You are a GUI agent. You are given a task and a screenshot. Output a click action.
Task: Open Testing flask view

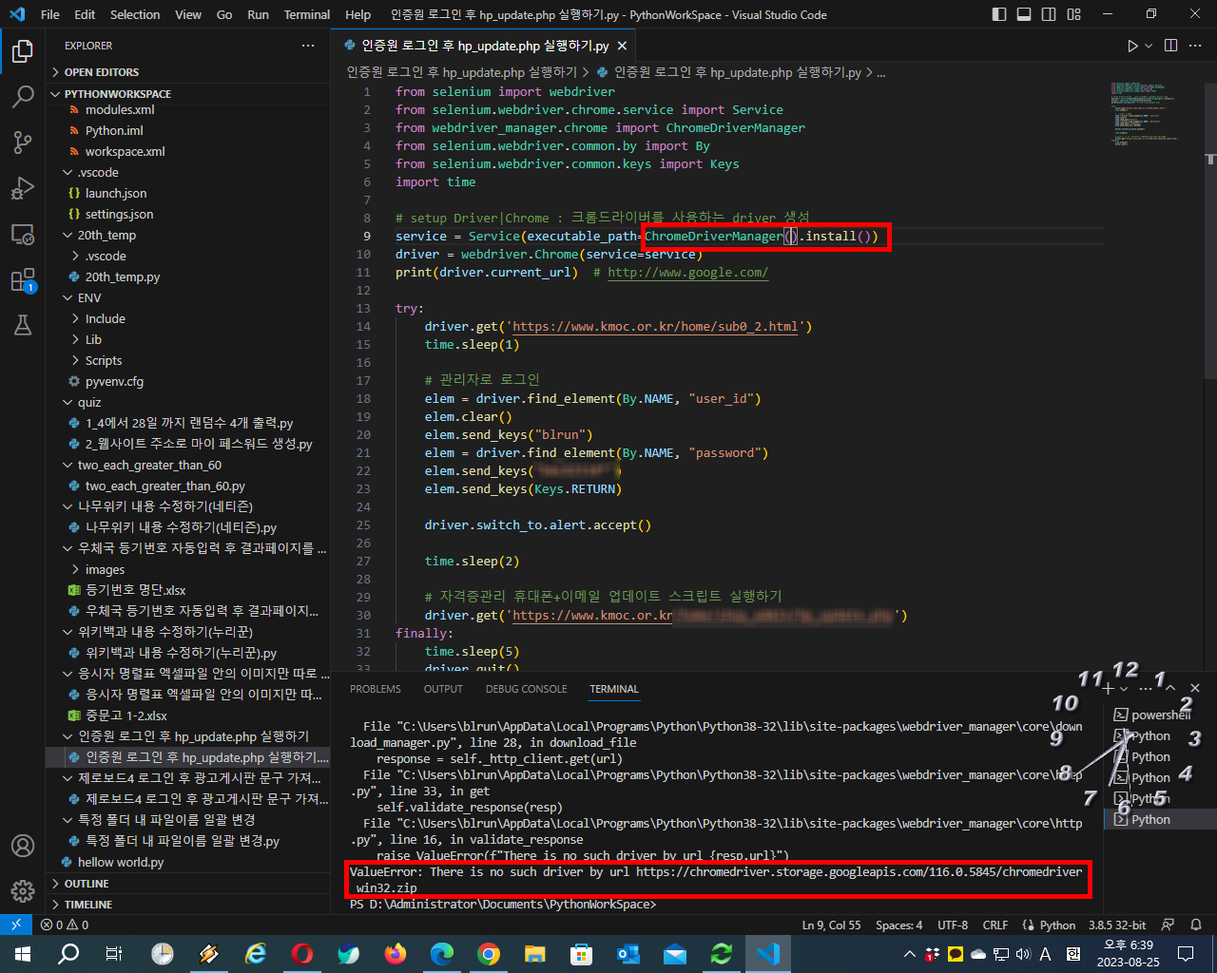[x=23, y=325]
